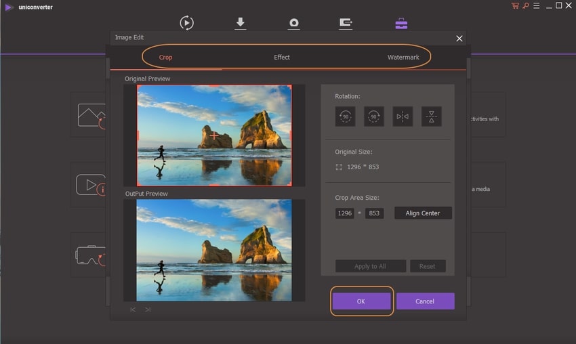Open the Burn disc section icon
Viewport: 576px width, 344px height.
(x=293, y=23)
